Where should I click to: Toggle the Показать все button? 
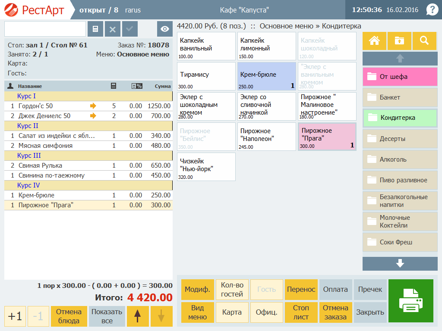(107, 316)
